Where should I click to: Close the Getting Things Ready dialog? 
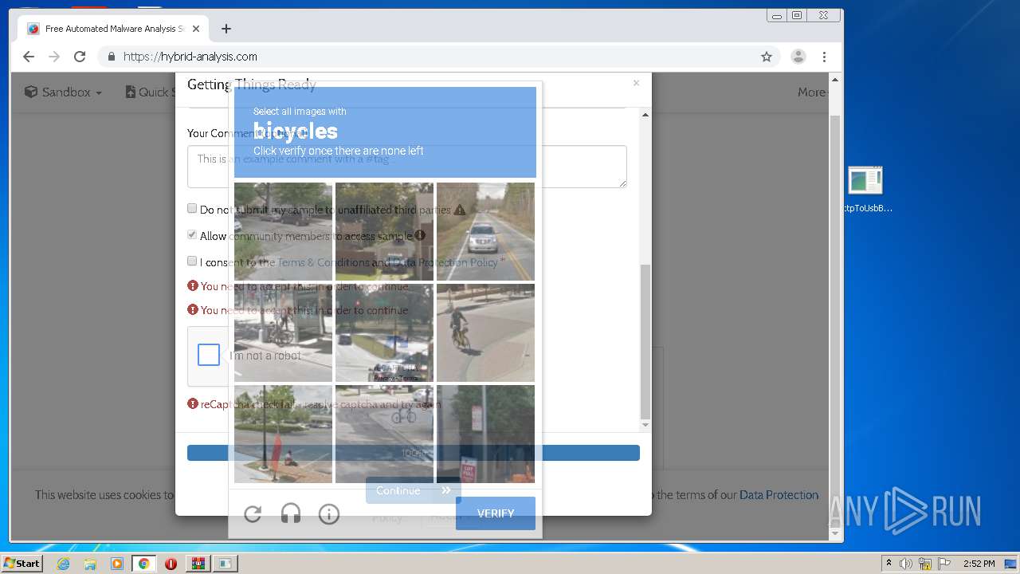pyautogui.click(x=636, y=83)
